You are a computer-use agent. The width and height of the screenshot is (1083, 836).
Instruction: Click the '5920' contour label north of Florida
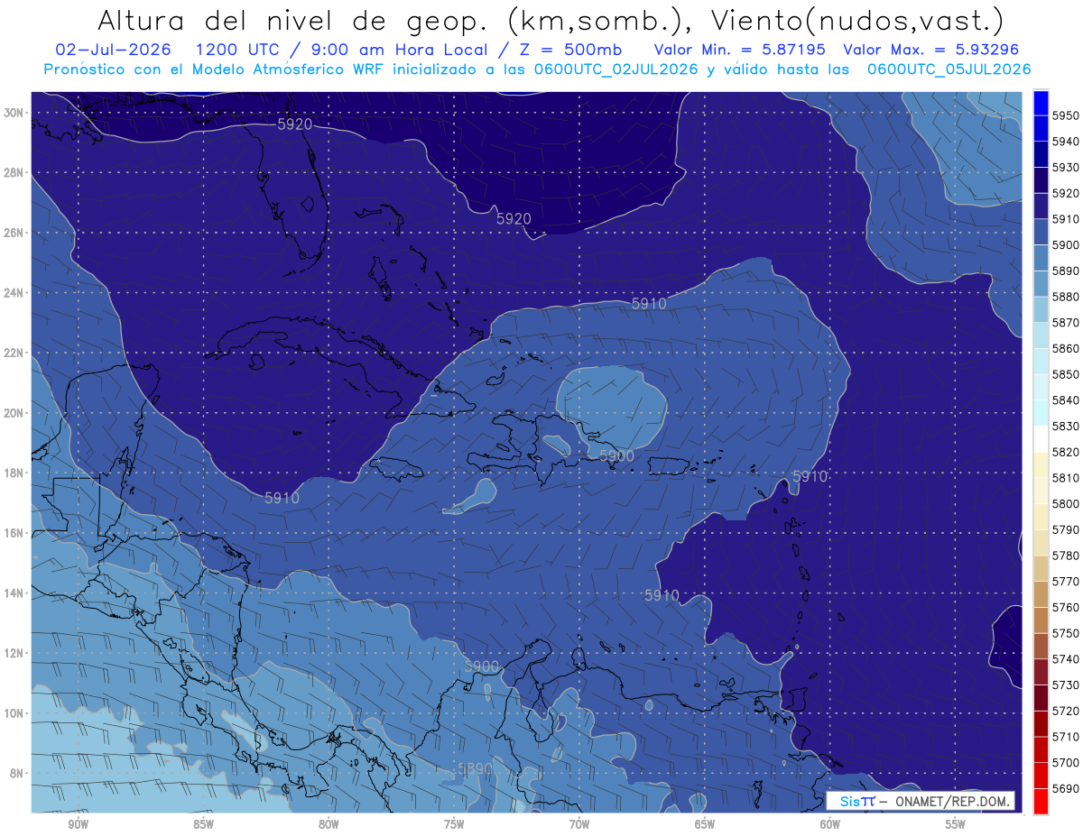tap(294, 124)
